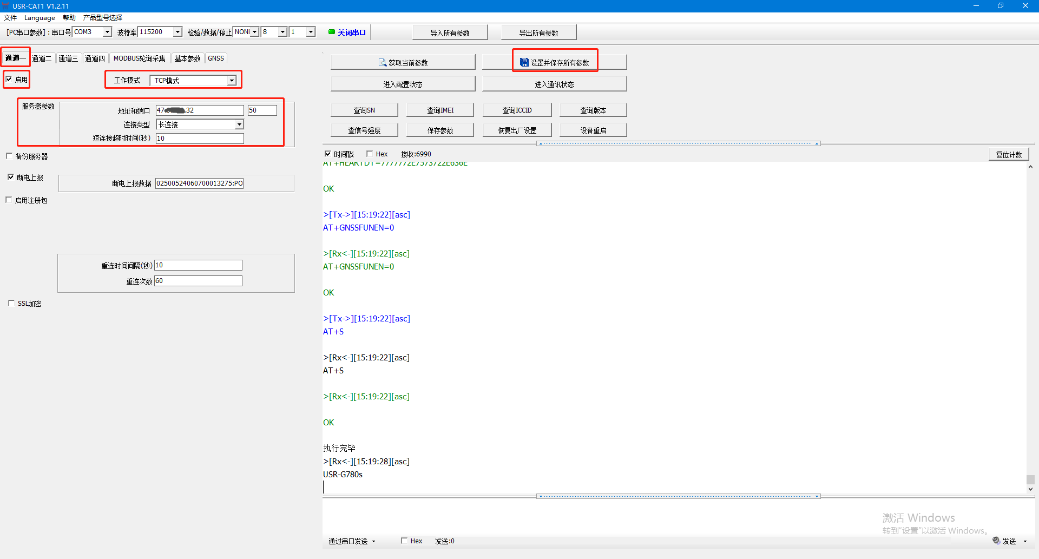
Task: Open the 工作模式 TCP模式 dropdown
Action: click(232, 81)
